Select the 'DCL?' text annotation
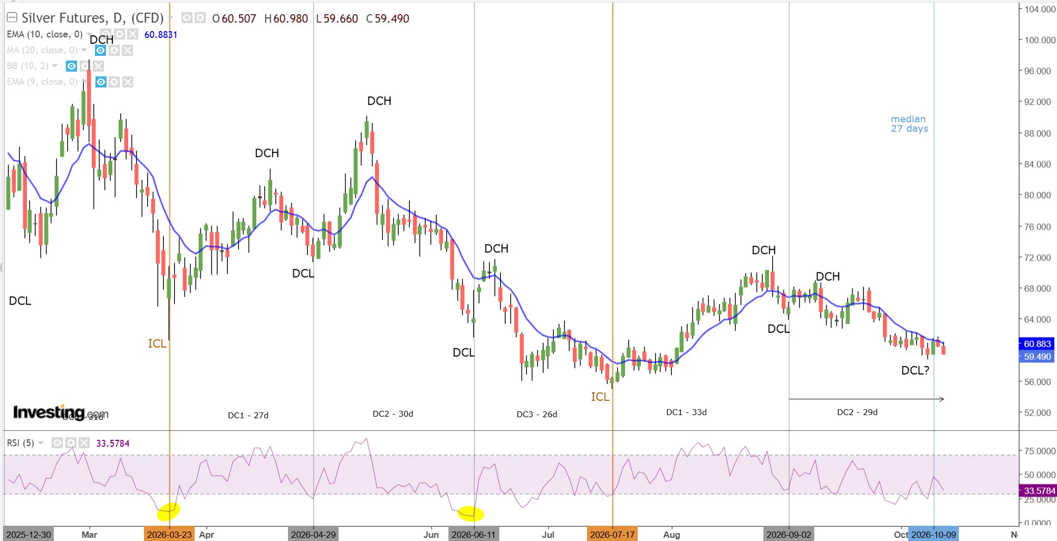Viewport: 1057px width, 541px height. coord(915,370)
